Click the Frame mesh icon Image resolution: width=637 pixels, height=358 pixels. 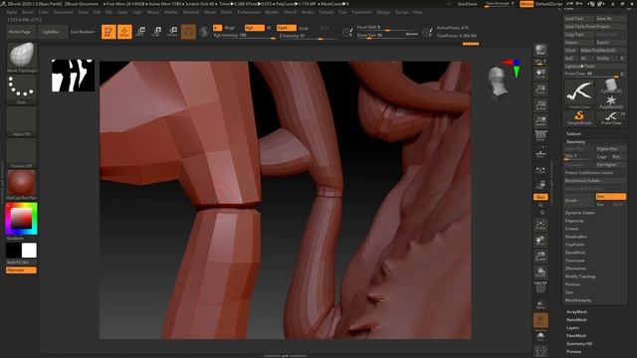[x=540, y=225]
